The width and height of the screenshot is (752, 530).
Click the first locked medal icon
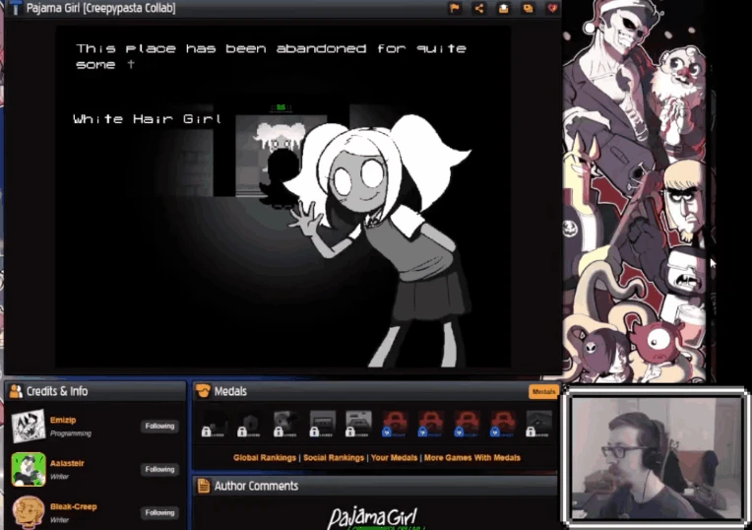point(215,424)
